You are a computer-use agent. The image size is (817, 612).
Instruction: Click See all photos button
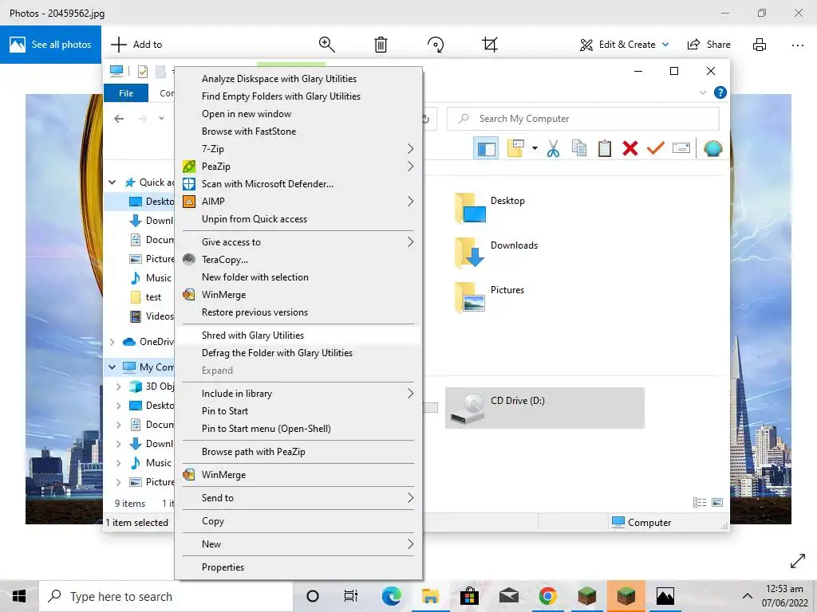point(50,45)
